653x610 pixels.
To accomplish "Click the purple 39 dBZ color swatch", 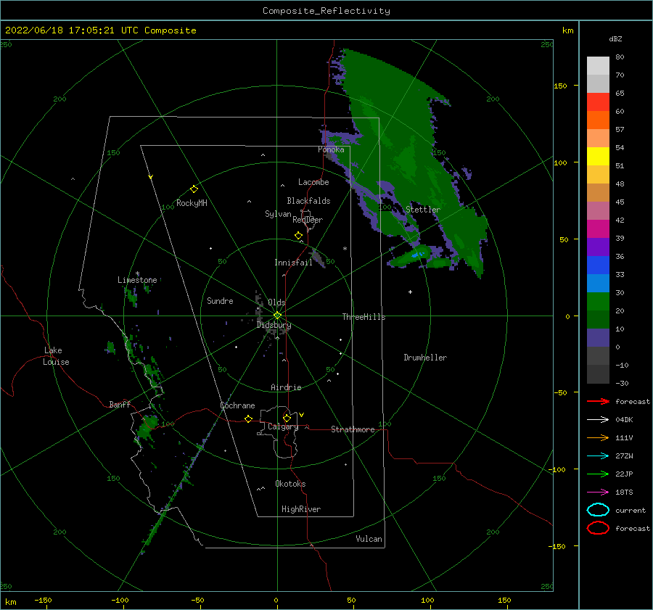I will tap(598, 247).
